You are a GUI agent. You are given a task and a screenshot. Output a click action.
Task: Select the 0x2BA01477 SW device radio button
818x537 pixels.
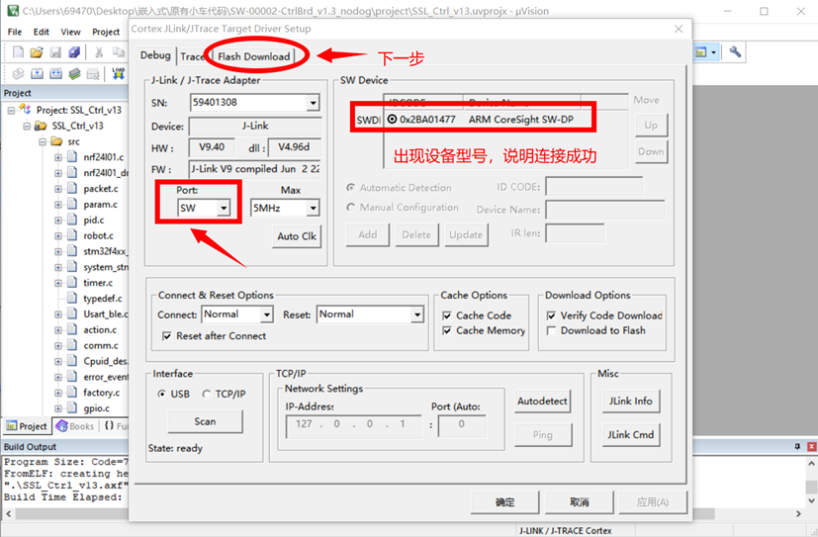[x=393, y=120]
